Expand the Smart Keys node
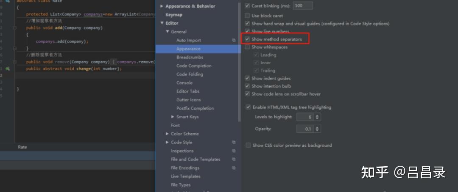 pos(173,117)
